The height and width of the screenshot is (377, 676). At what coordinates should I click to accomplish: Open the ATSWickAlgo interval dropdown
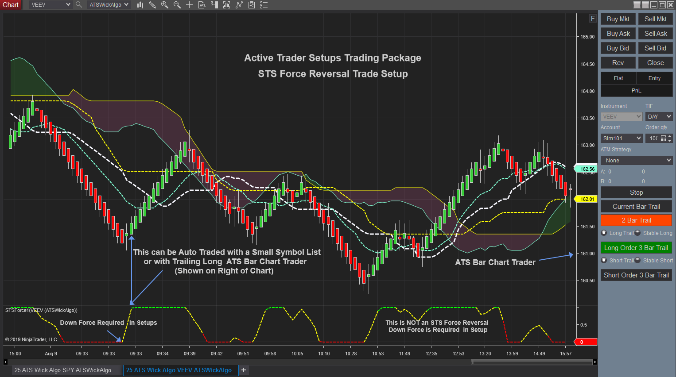pos(109,5)
